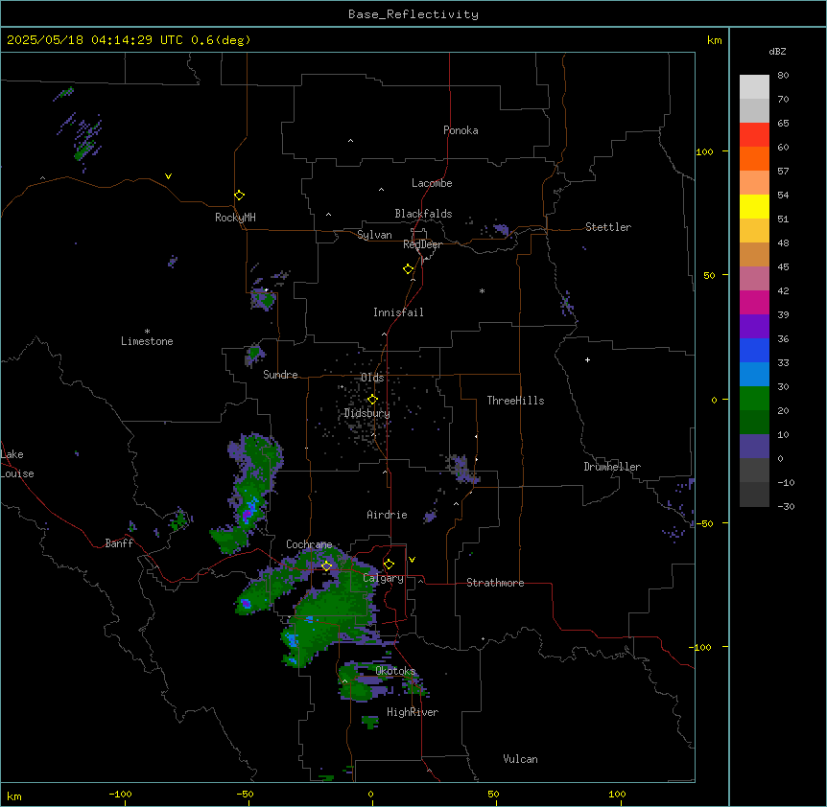Screen dimensions: 827x807
Task: Select the yellow diamond marker between Olds and Didsbury
Action: (x=372, y=400)
